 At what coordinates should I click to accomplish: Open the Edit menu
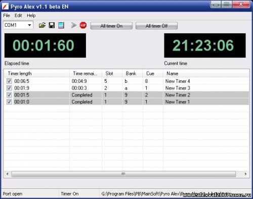click(18, 16)
